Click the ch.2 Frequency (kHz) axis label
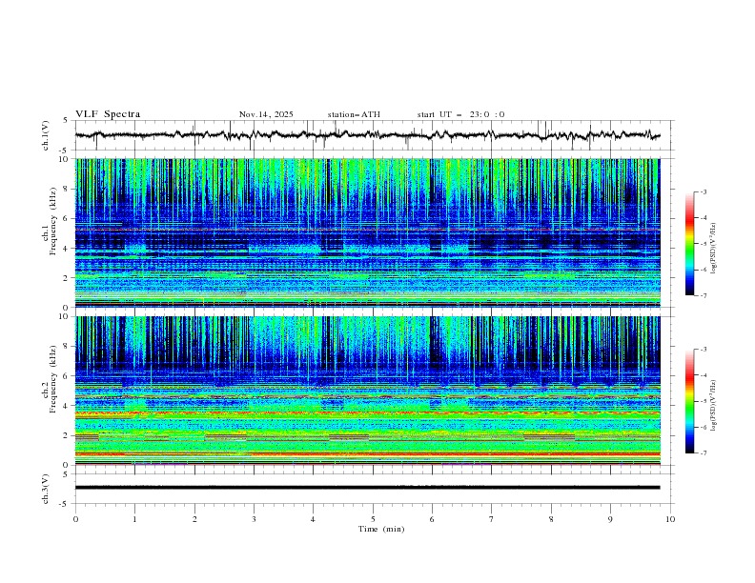 point(50,378)
